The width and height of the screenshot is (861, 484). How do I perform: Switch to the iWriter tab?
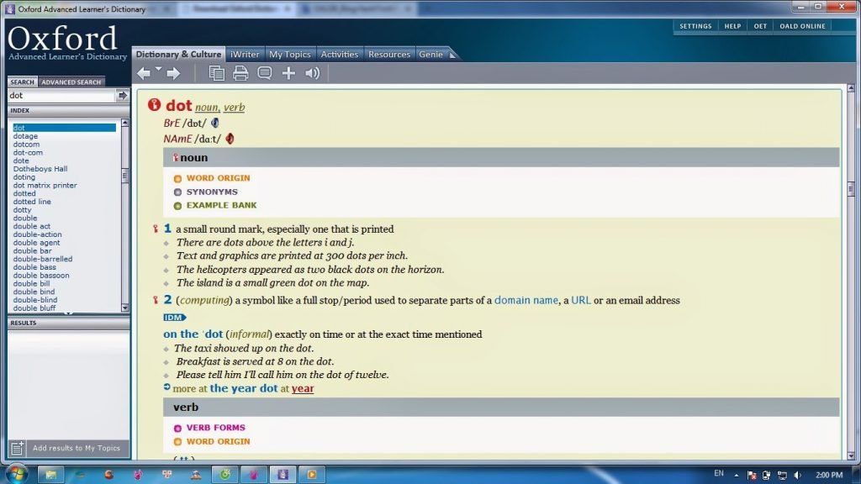coord(245,55)
